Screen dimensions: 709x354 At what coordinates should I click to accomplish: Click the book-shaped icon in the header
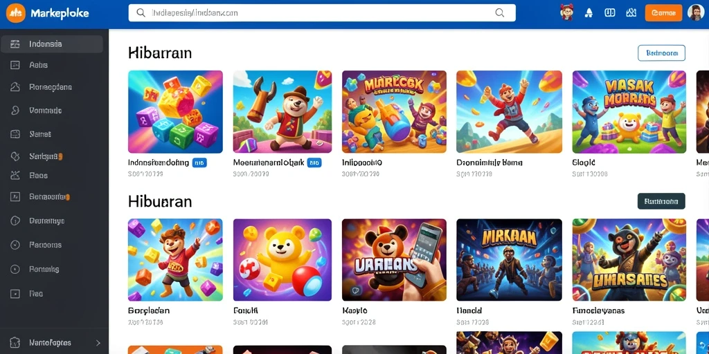pos(609,13)
